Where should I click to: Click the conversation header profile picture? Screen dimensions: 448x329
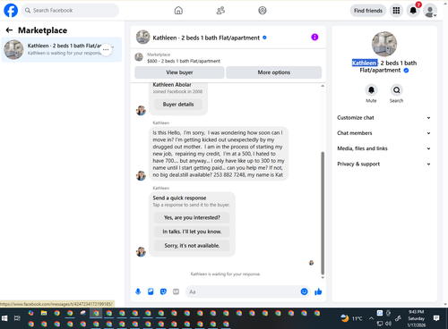tap(142, 38)
